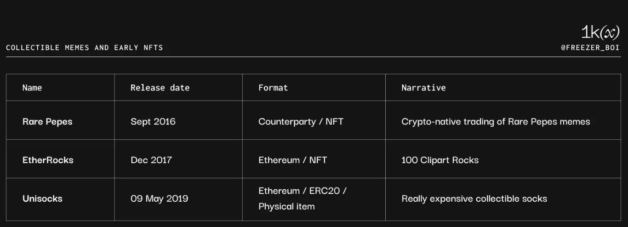Viewport: 628px width, 227px height.
Task: Select the Ethereum / NFT format cell
Action: (292, 160)
